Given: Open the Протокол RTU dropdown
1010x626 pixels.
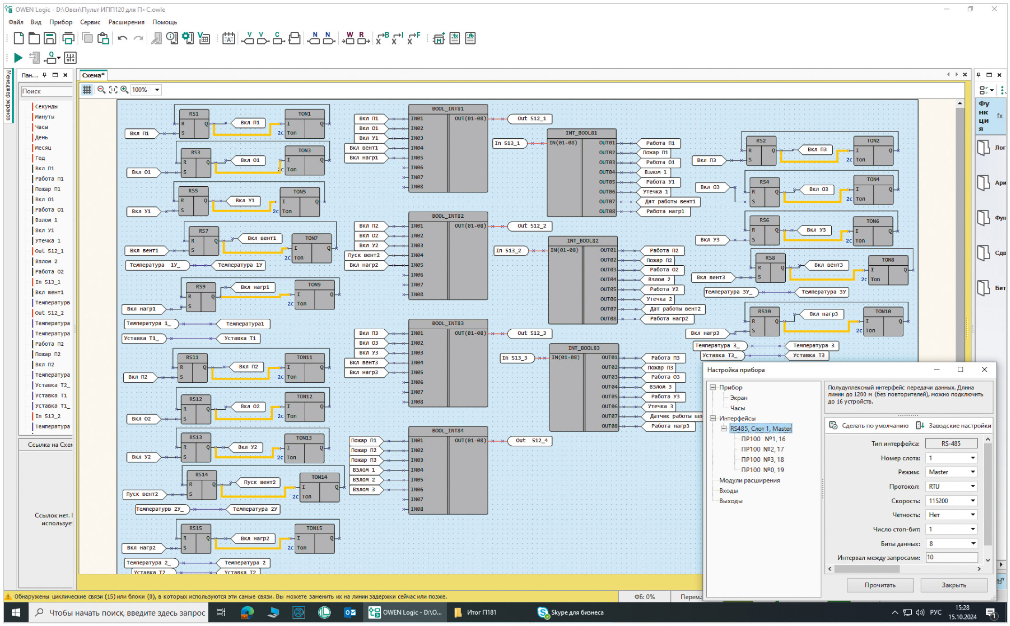Looking at the screenshot, I should click(x=972, y=486).
